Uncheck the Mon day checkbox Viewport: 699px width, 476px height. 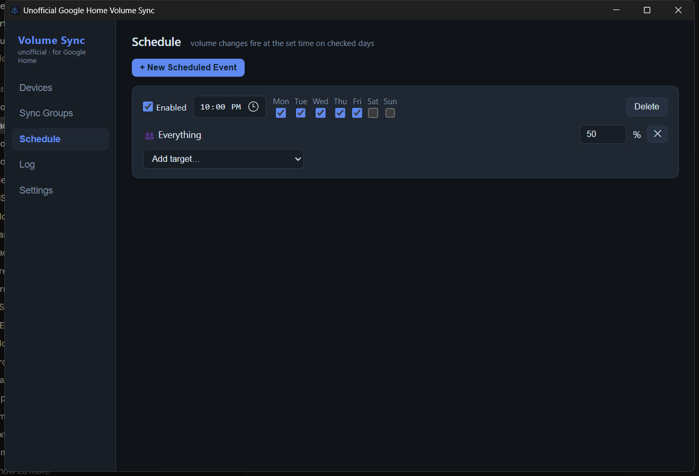[281, 113]
